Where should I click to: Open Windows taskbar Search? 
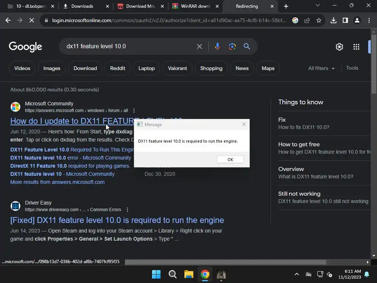point(172,274)
